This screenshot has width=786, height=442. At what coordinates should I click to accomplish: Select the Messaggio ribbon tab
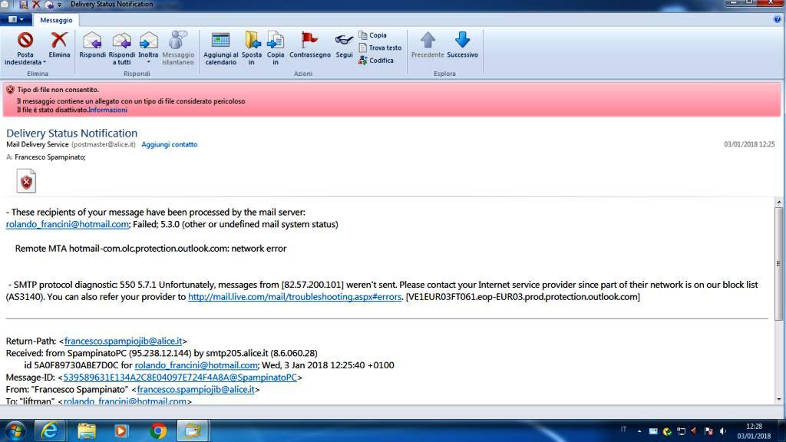(x=55, y=20)
